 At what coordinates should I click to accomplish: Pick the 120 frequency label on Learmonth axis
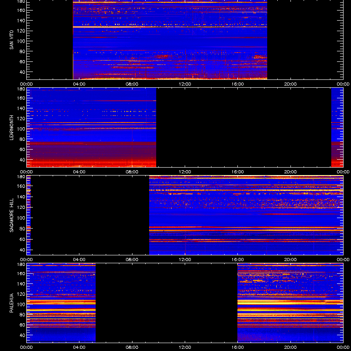(21, 118)
